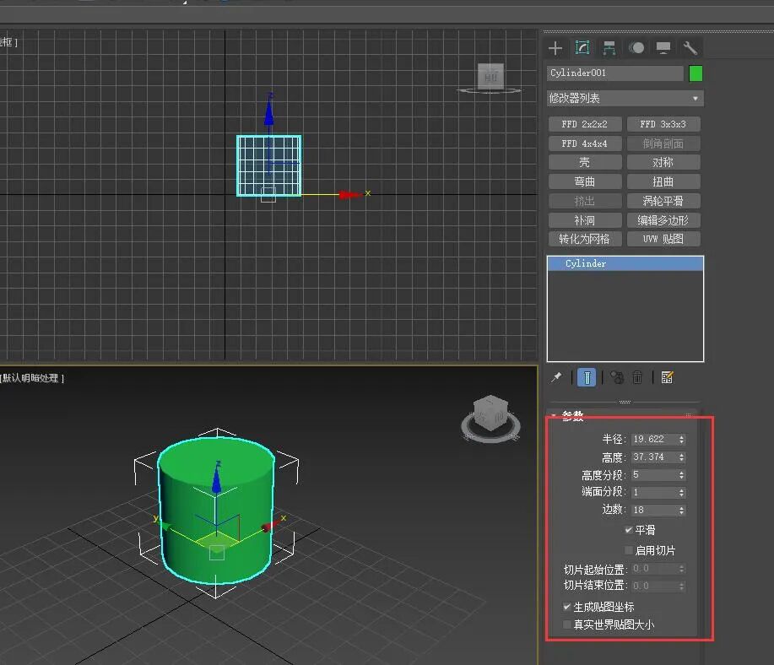The height and width of the screenshot is (665, 774).
Task: Collapse the 参数 rollout
Action: 572,416
